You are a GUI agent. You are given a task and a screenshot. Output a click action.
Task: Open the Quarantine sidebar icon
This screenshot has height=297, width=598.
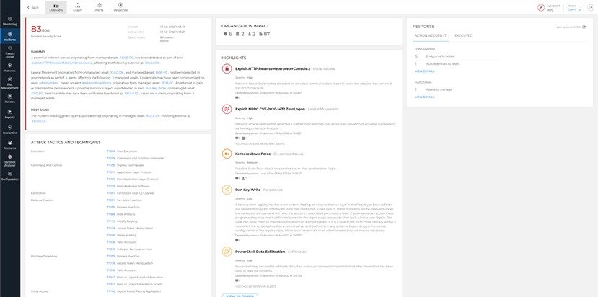pos(9,129)
